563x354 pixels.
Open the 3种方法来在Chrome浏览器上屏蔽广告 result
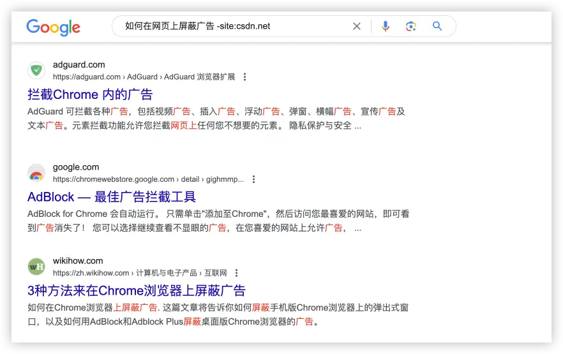137,291
